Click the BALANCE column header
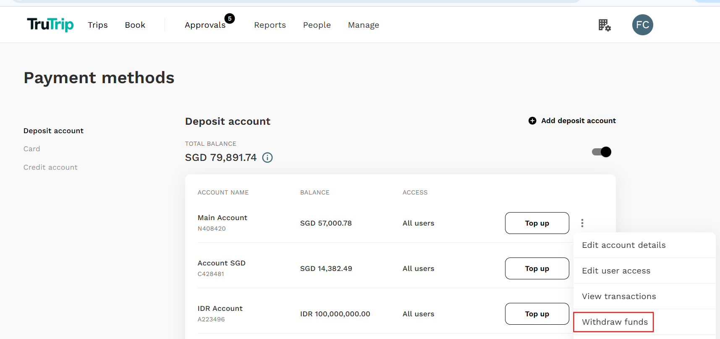720x339 pixels. coord(315,192)
